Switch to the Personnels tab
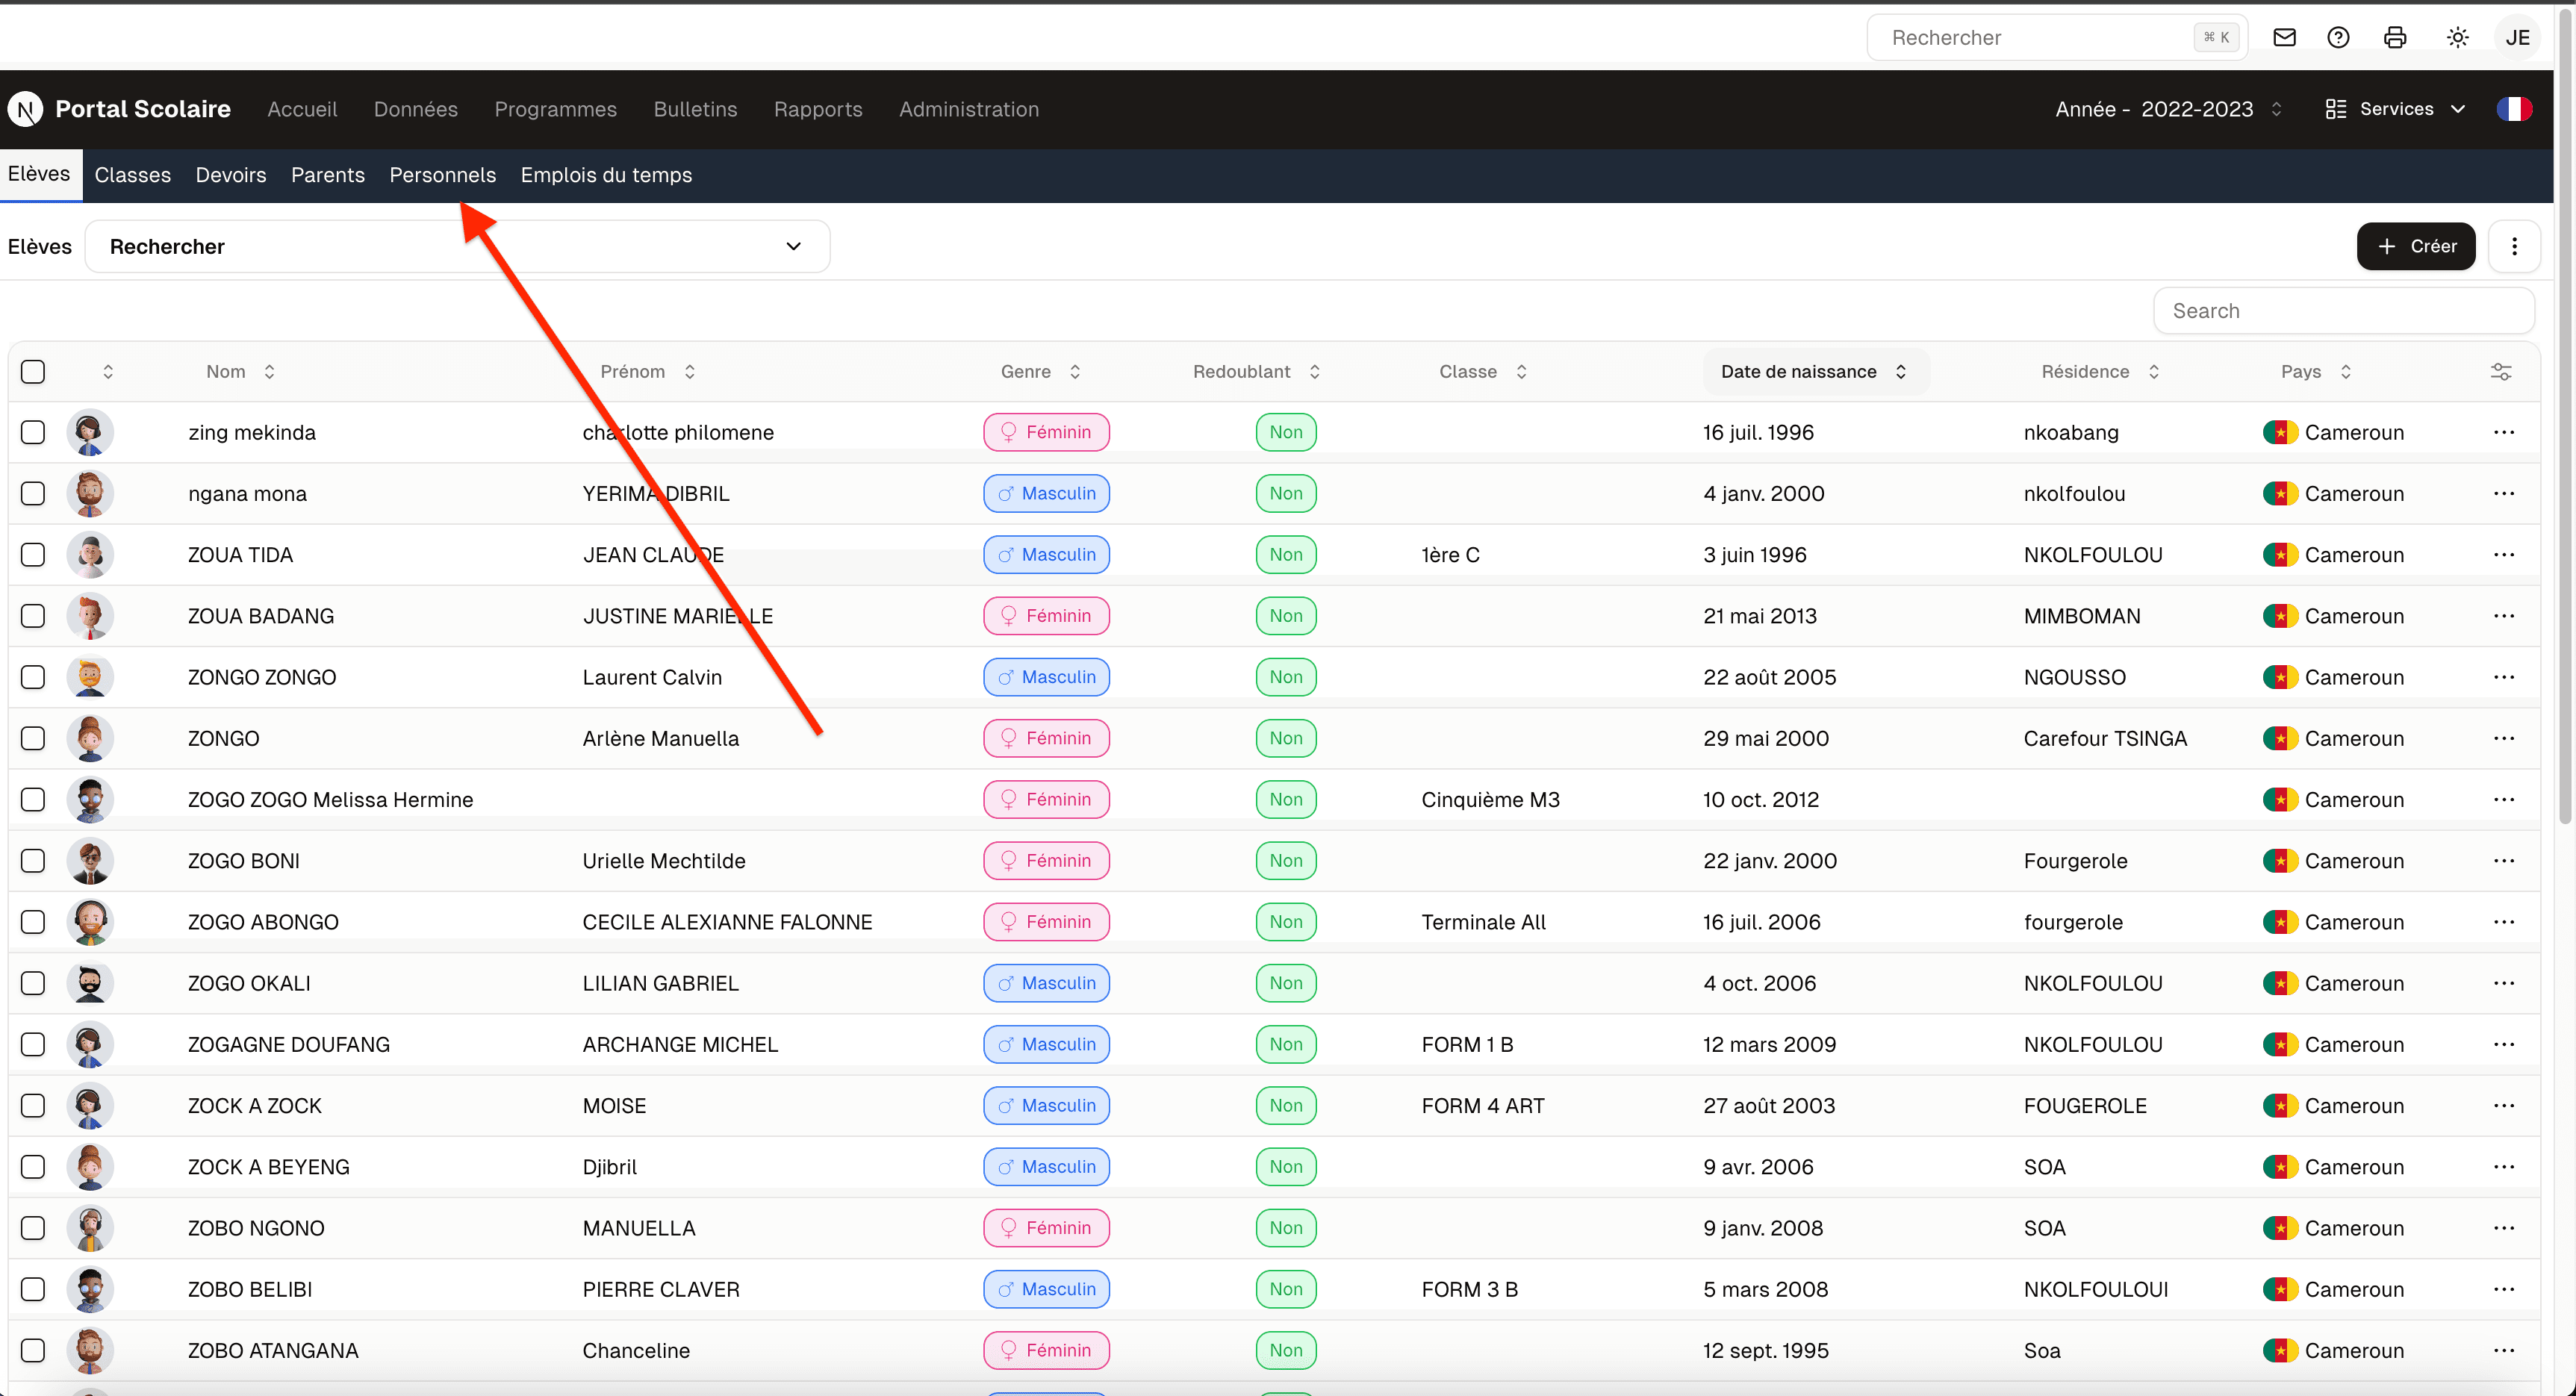The width and height of the screenshot is (2576, 1396). tap(442, 175)
